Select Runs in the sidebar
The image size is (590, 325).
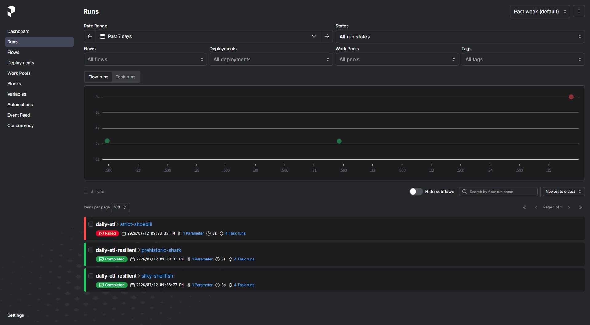39,42
